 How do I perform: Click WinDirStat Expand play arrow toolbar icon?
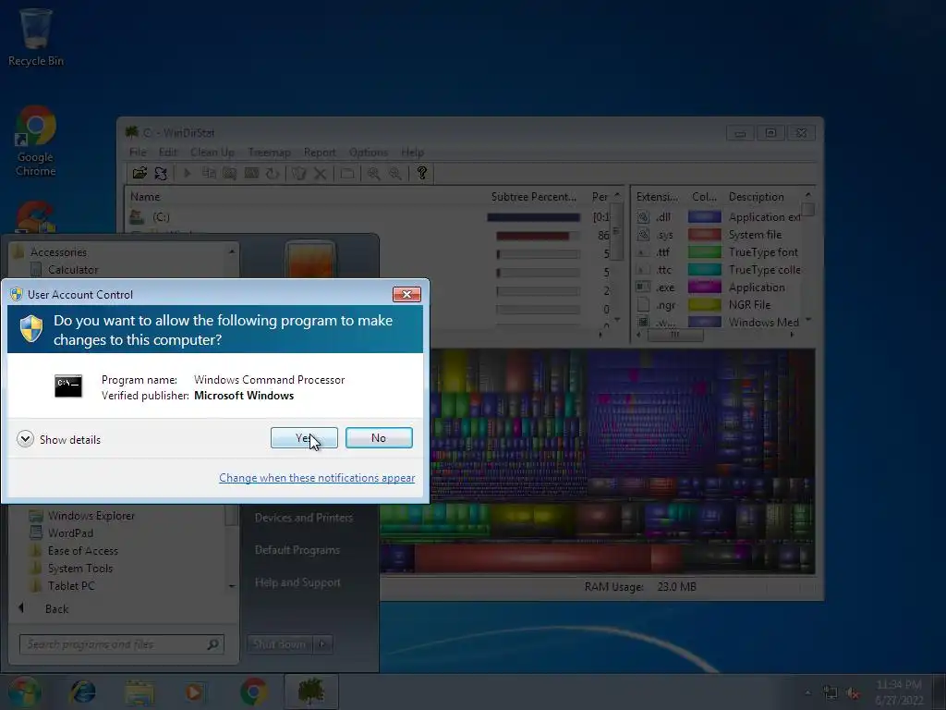point(187,174)
